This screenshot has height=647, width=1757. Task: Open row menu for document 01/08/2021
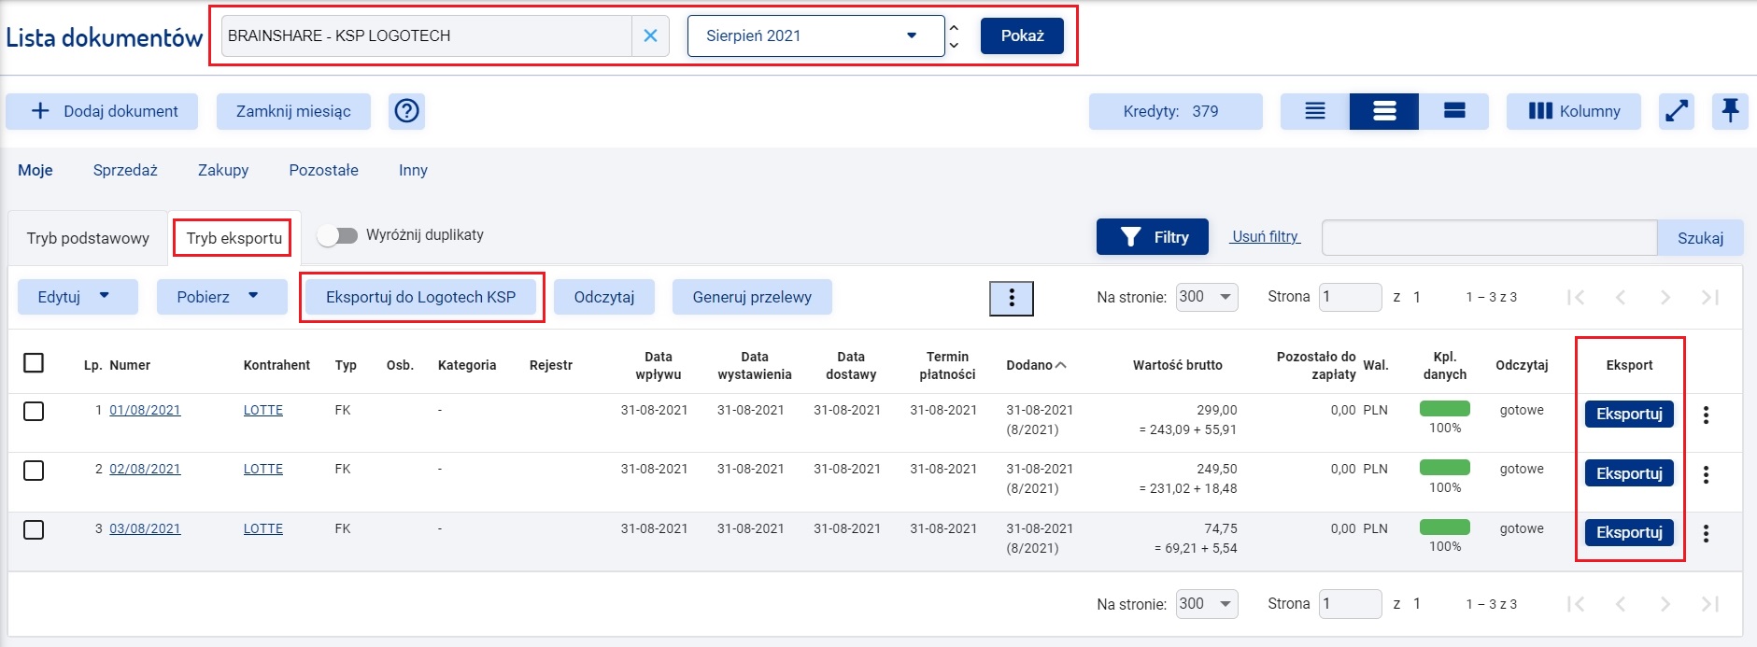point(1706,415)
